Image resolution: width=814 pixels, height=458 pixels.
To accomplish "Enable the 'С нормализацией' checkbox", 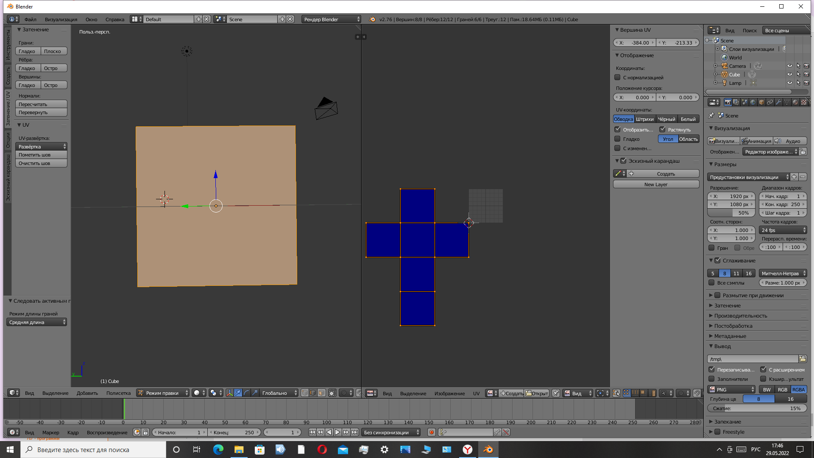I will 618,78.
